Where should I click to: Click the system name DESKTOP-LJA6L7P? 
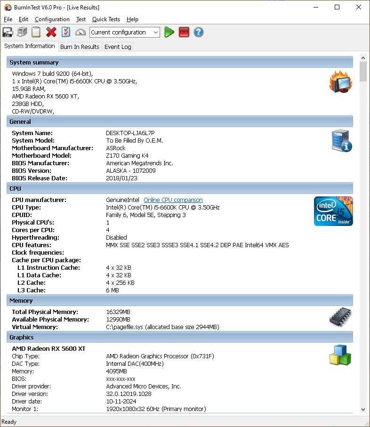point(130,133)
